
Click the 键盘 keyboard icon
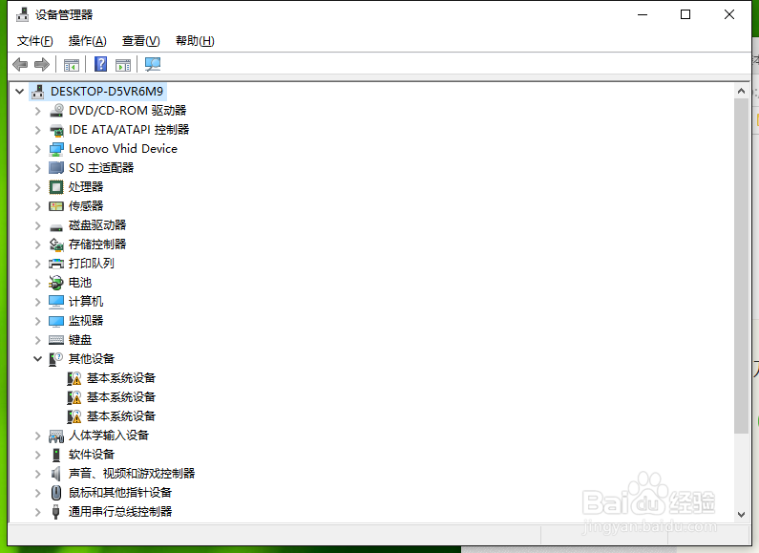(x=56, y=340)
